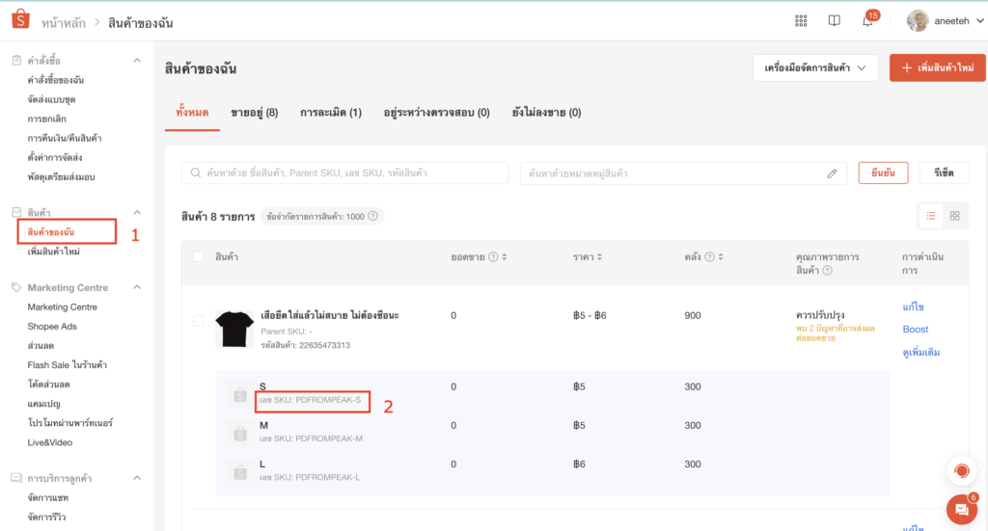Click แก้ไข for the t-shirt product
Viewport: 988px width, 531px height.
[913, 307]
